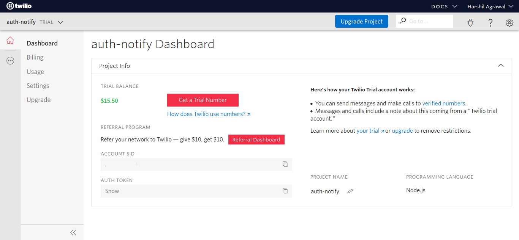
Task: Open the verified numbers link
Action: coord(444,103)
